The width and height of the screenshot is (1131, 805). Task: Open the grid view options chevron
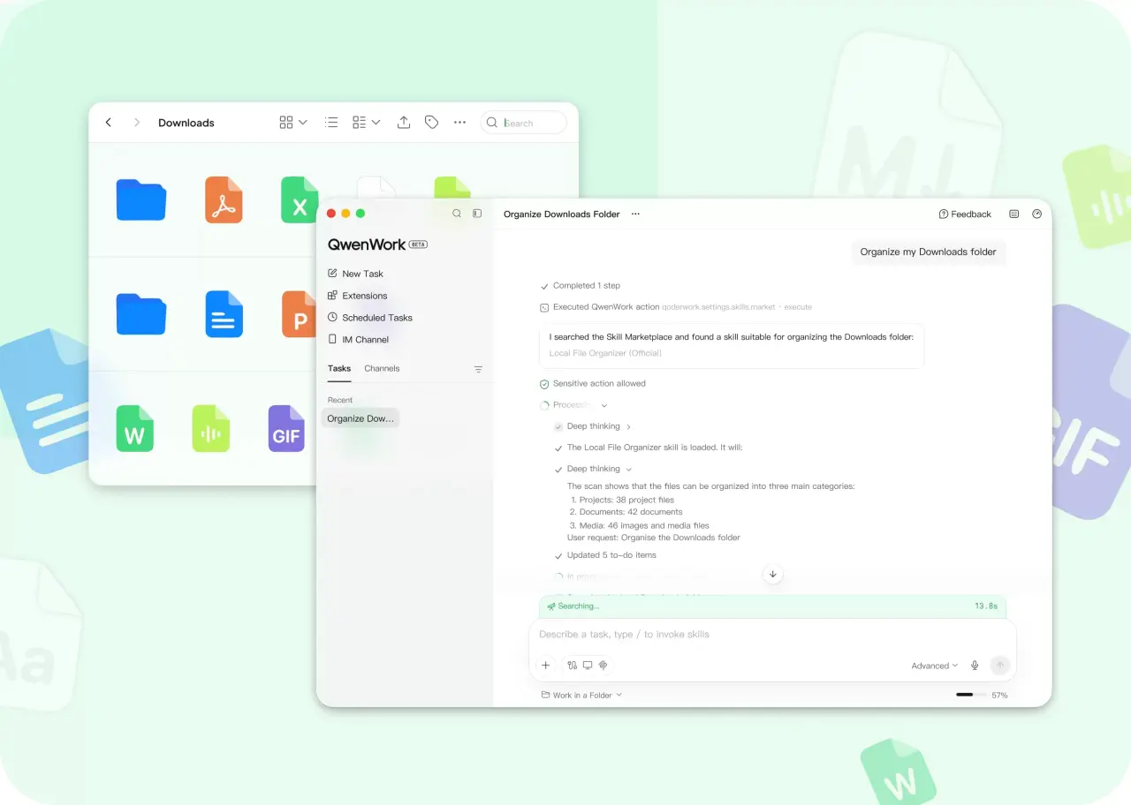(303, 123)
